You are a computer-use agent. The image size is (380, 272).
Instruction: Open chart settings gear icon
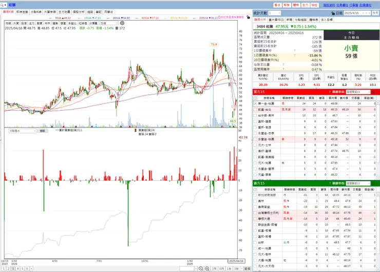(122, 23)
